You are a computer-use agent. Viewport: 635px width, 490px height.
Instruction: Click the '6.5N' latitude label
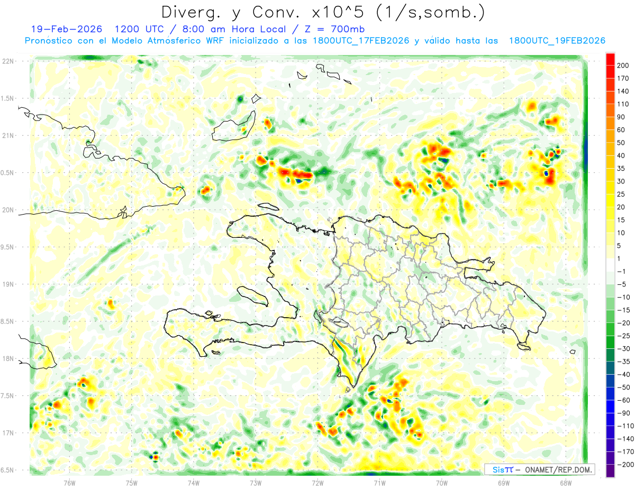point(8,470)
